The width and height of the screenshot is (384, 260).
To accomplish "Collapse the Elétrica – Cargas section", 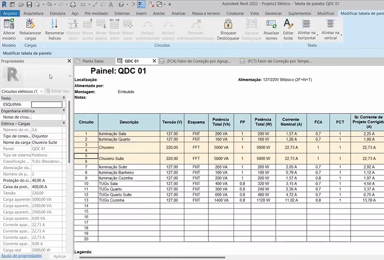I will [64, 123].
